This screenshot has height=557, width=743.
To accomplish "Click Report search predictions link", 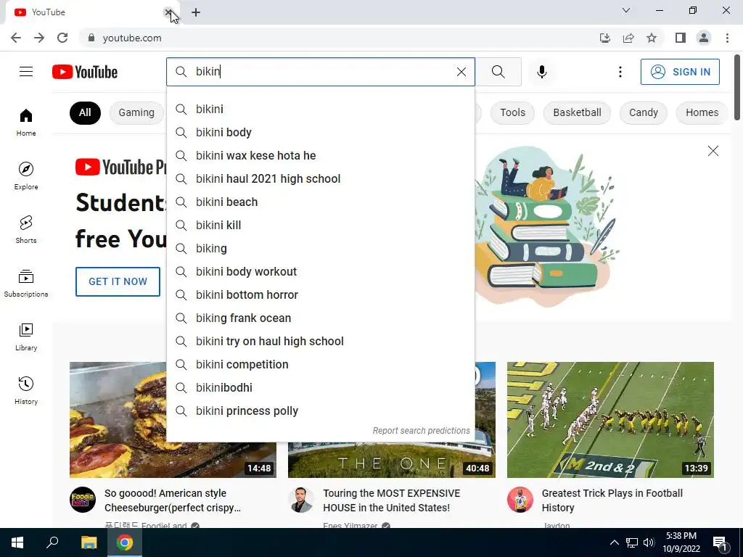I will pos(421,431).
